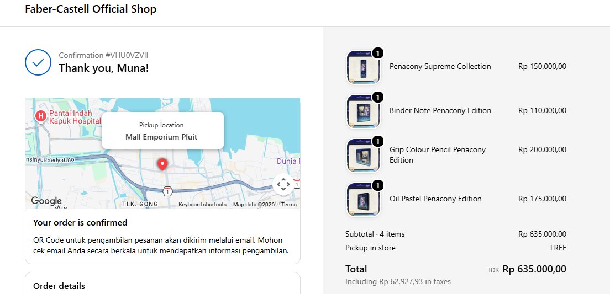Click the Pickup in store label
The height and width of the screenshot is (294, 610).
(370, 248)
